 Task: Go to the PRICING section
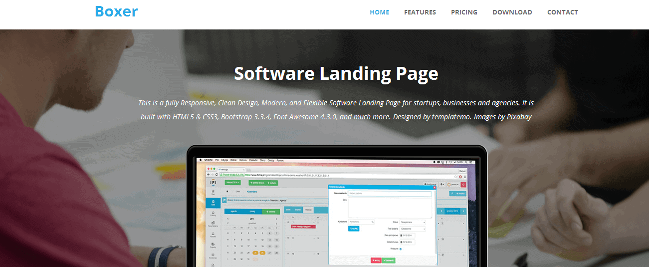464,12
